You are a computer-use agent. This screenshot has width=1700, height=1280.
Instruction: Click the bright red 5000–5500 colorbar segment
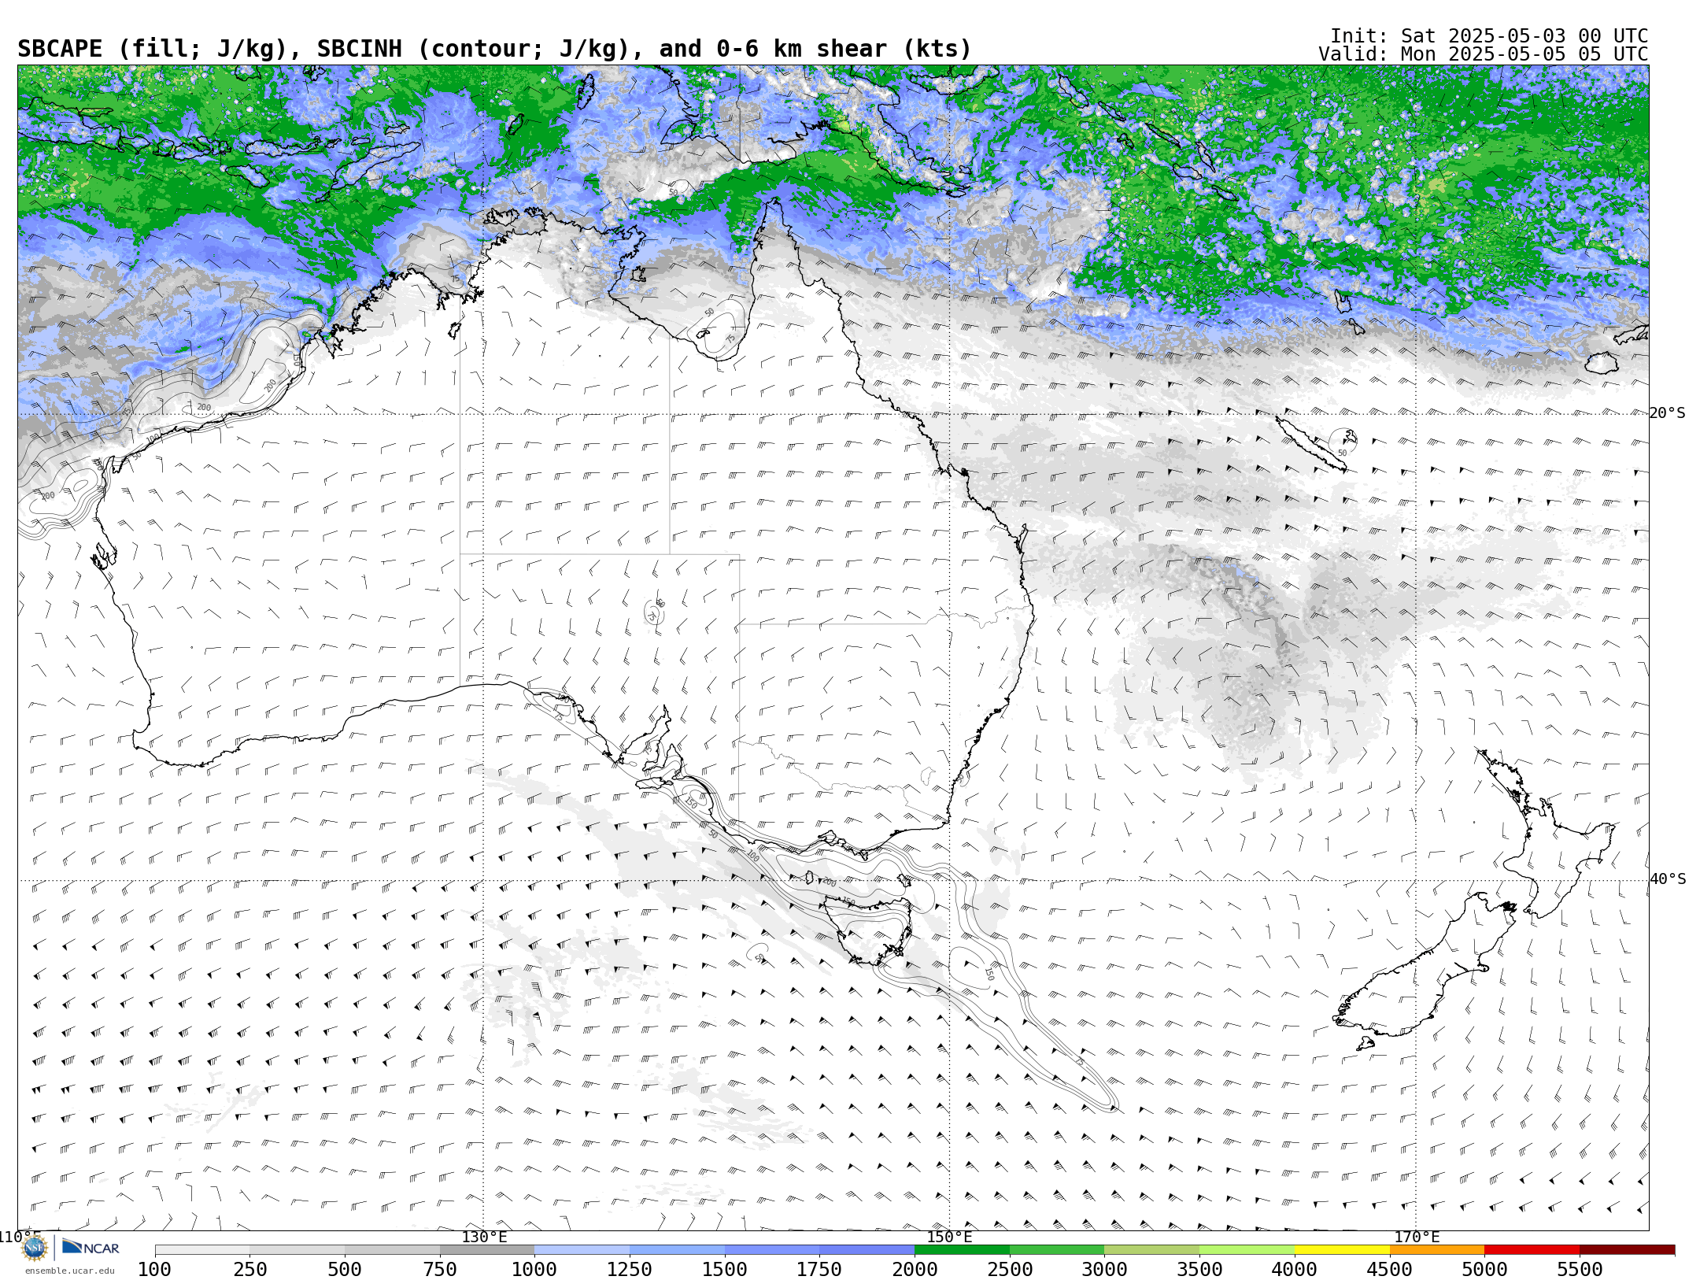point(1532,1250)
